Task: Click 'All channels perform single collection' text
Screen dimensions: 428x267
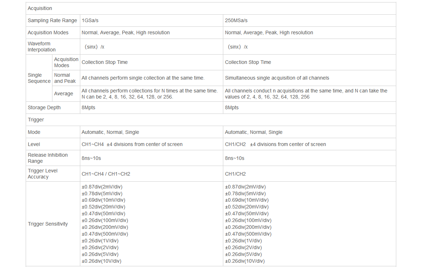Action: (143, 78)
